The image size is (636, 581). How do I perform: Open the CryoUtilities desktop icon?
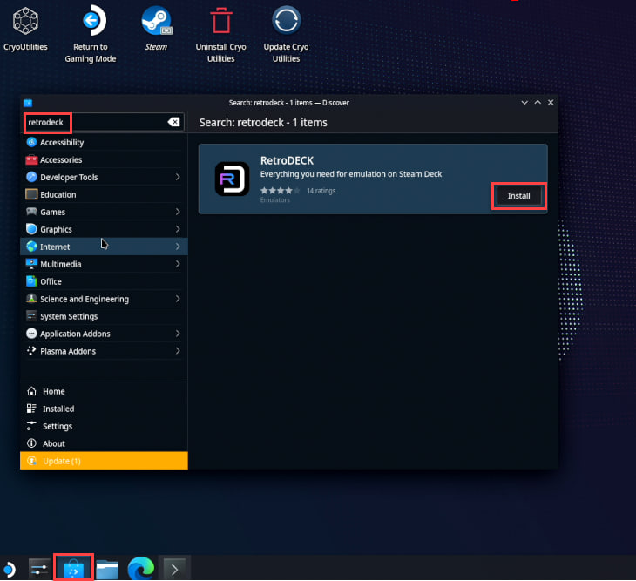click(x=25, y=30)
